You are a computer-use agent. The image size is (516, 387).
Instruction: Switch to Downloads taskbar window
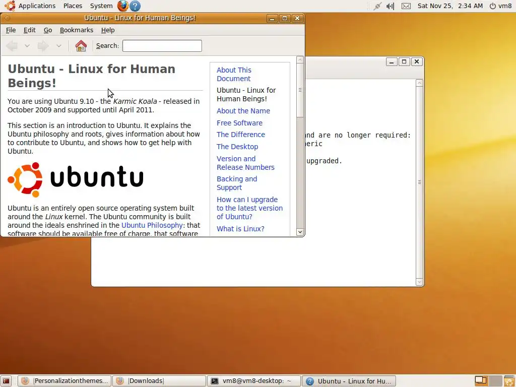coord(159,381)
